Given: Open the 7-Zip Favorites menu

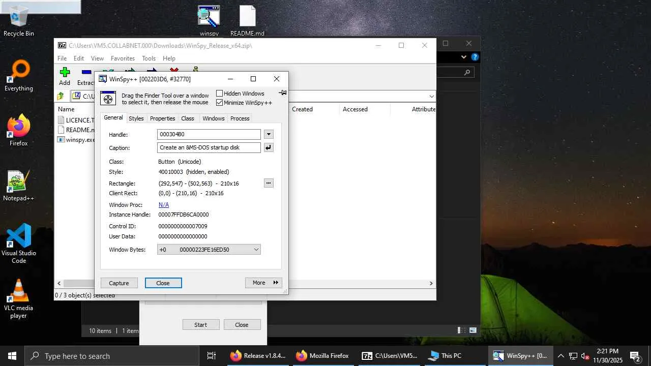Looking at the screenshot, I should click(x=123, y=58).
